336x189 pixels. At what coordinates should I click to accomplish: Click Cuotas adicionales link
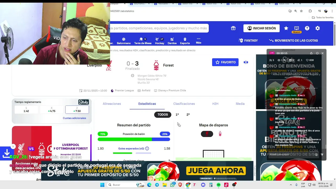click(x=74, y=118)
